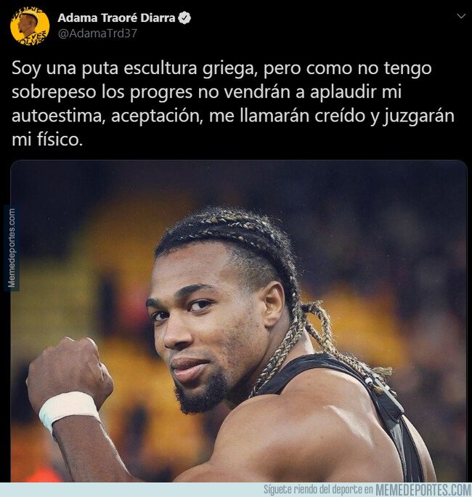Click the word 'juzgarán' in the tweet
The width and height of the screenshot is (472, 497).
pos(418,116)
